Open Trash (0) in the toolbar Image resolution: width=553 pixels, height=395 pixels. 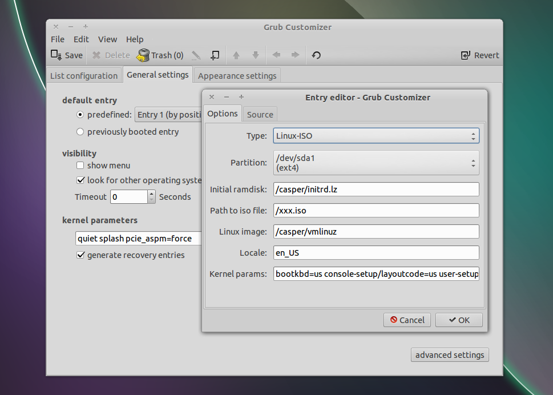(160, 55)
